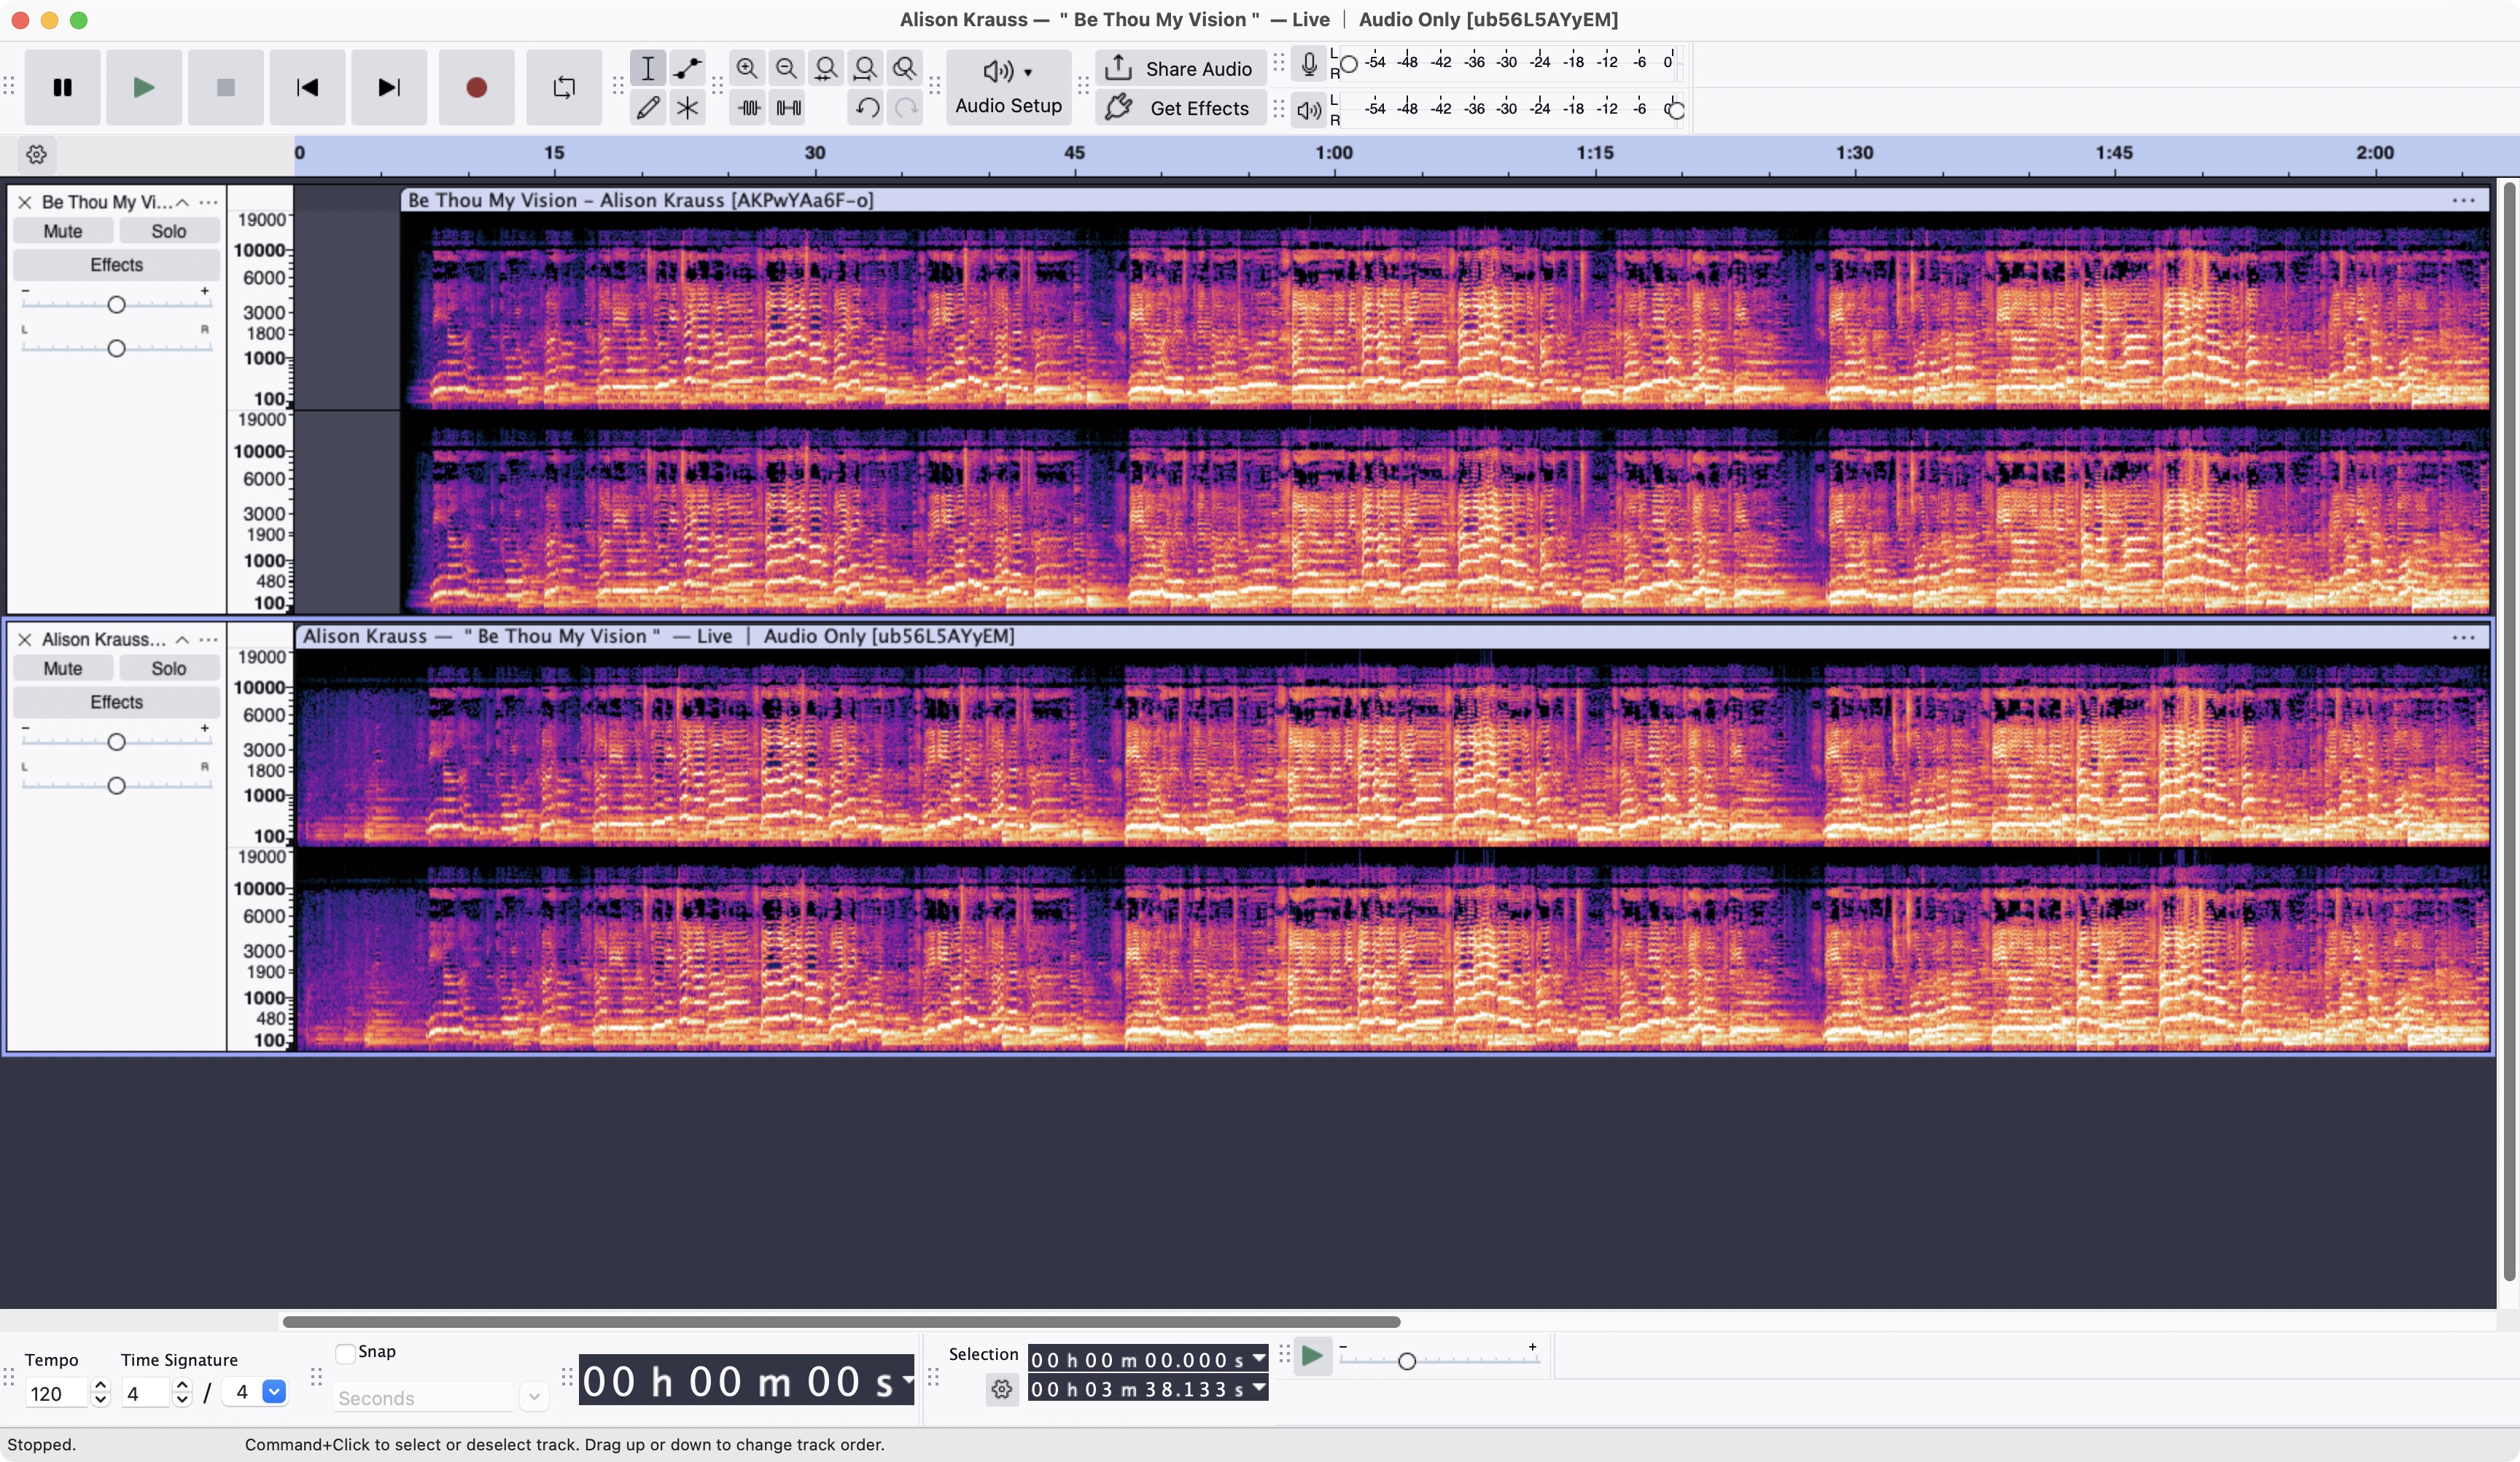
Task: Open the Alison Krauss clip options menu
Action: pyautogui.click(x=2463, y=636)
